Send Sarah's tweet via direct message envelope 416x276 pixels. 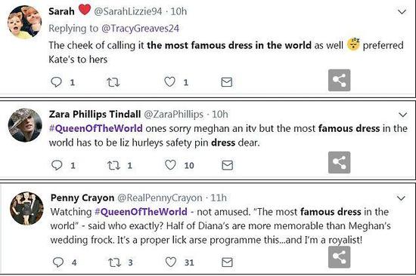point(227,82)
